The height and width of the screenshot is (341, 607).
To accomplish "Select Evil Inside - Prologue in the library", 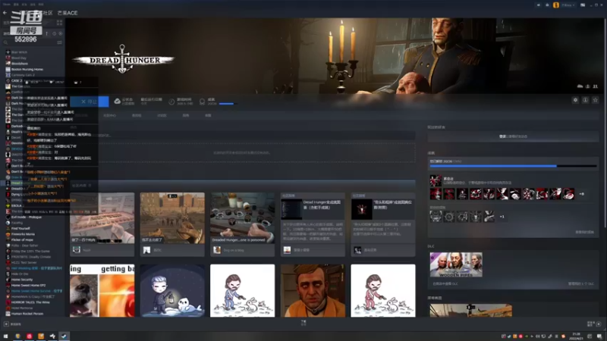I will [x=26, y=217].
